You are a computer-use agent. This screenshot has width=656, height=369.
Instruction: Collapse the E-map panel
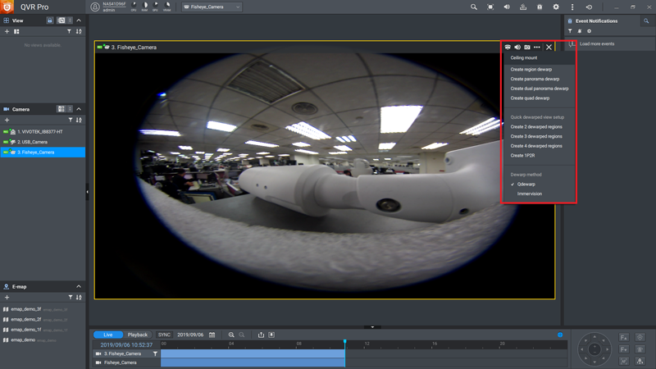tap(79, 286)
